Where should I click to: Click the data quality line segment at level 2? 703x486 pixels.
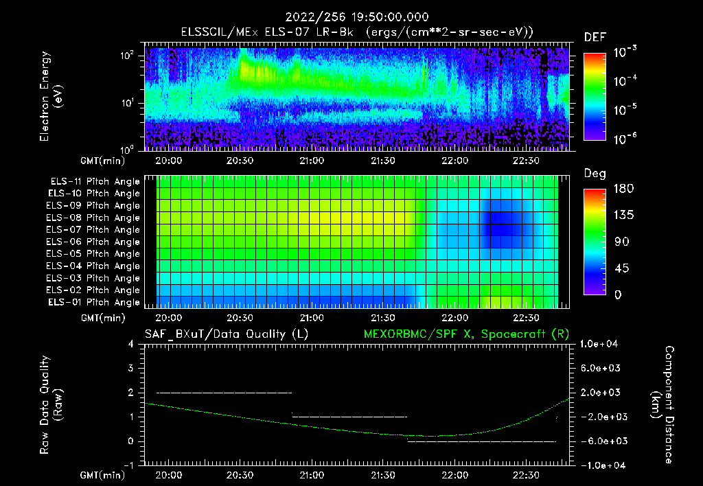224,393
